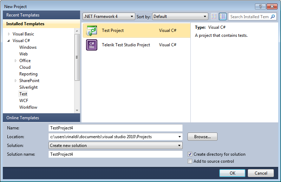The image size is (281, 182).
Task: Click the help question mark button
Action: coord(261,7)
